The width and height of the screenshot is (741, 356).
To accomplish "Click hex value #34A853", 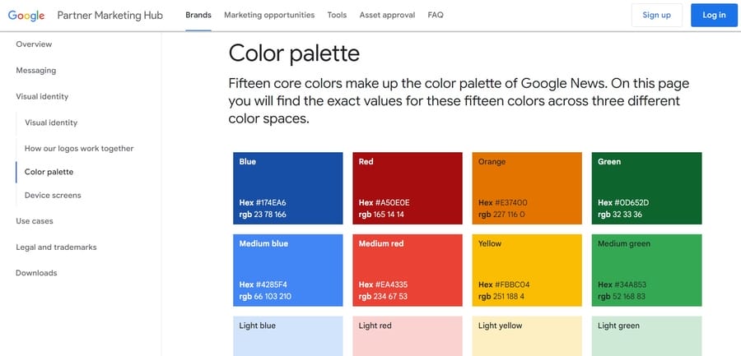I will 631,284.
